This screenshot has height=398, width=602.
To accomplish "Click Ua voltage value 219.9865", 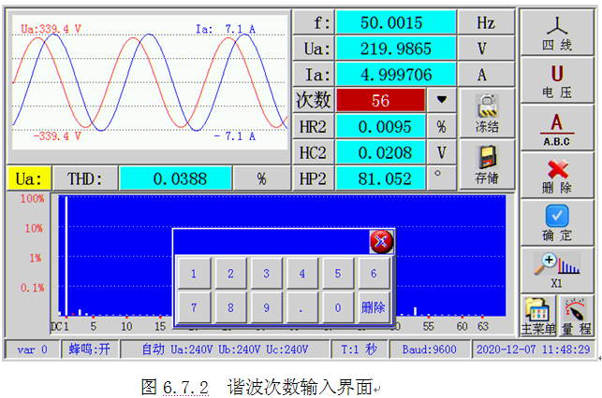I will click(x=396, y=49).
